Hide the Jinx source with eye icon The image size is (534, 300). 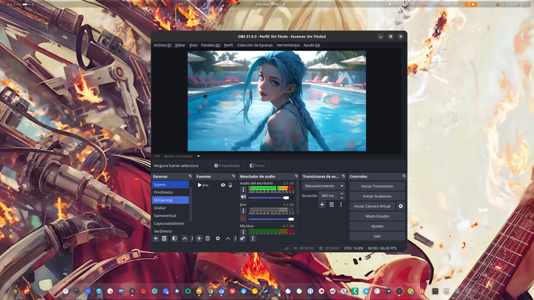[x=223, y=185]
